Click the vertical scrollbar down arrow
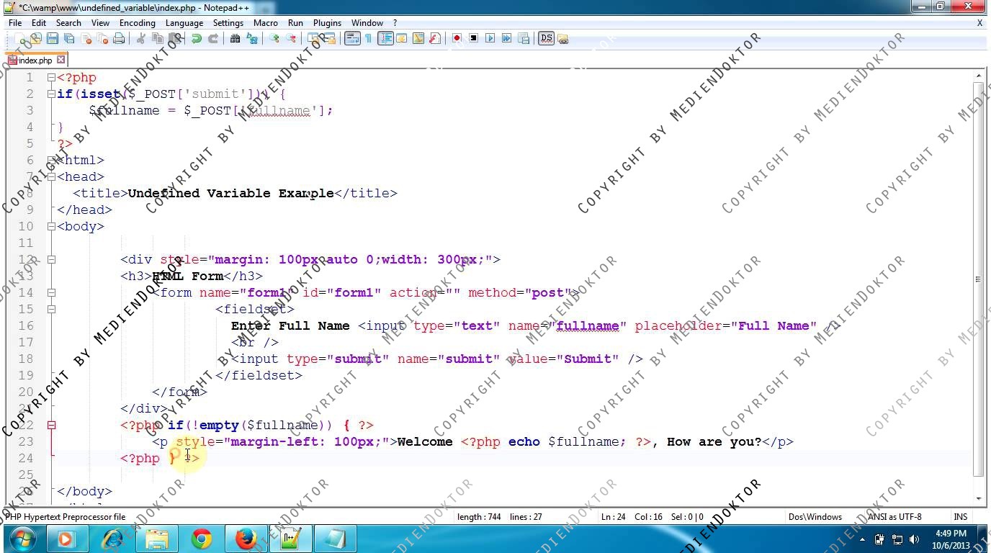This screenshot has height=553, width=991. pos(979,498)
